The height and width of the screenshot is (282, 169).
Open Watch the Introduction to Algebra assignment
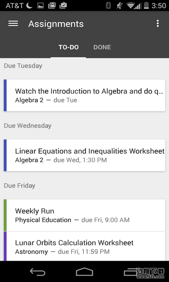point(84,95)
